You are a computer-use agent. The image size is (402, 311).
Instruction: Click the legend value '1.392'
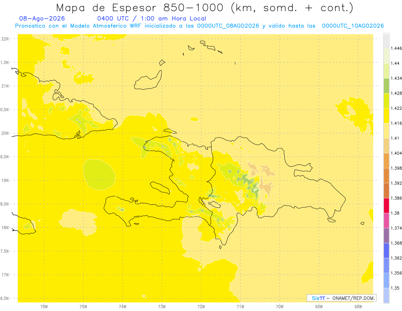pos(396,183)
